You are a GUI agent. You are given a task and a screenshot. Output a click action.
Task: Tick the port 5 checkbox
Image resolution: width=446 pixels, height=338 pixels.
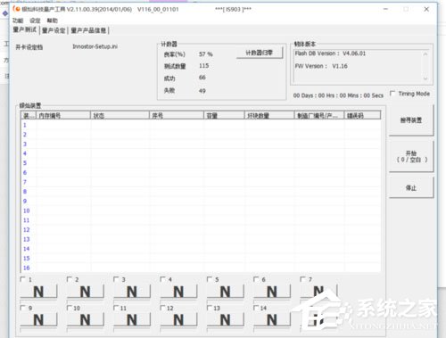click(210, 279)
